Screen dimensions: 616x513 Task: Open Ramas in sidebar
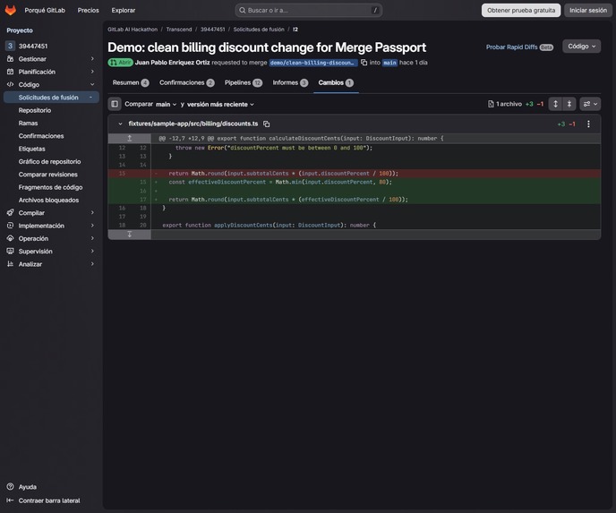(x=51, y=123)
